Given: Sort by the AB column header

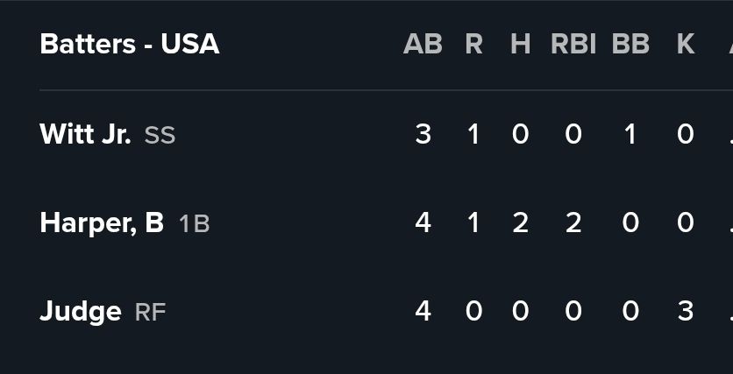Looking at the screenshot, I should coord(423,44).
